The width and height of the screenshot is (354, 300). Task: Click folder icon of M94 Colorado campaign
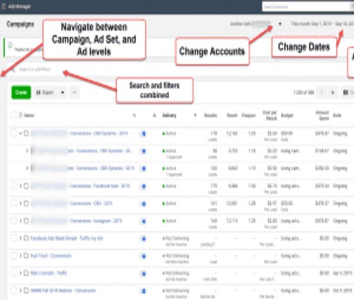coord(27,273)
